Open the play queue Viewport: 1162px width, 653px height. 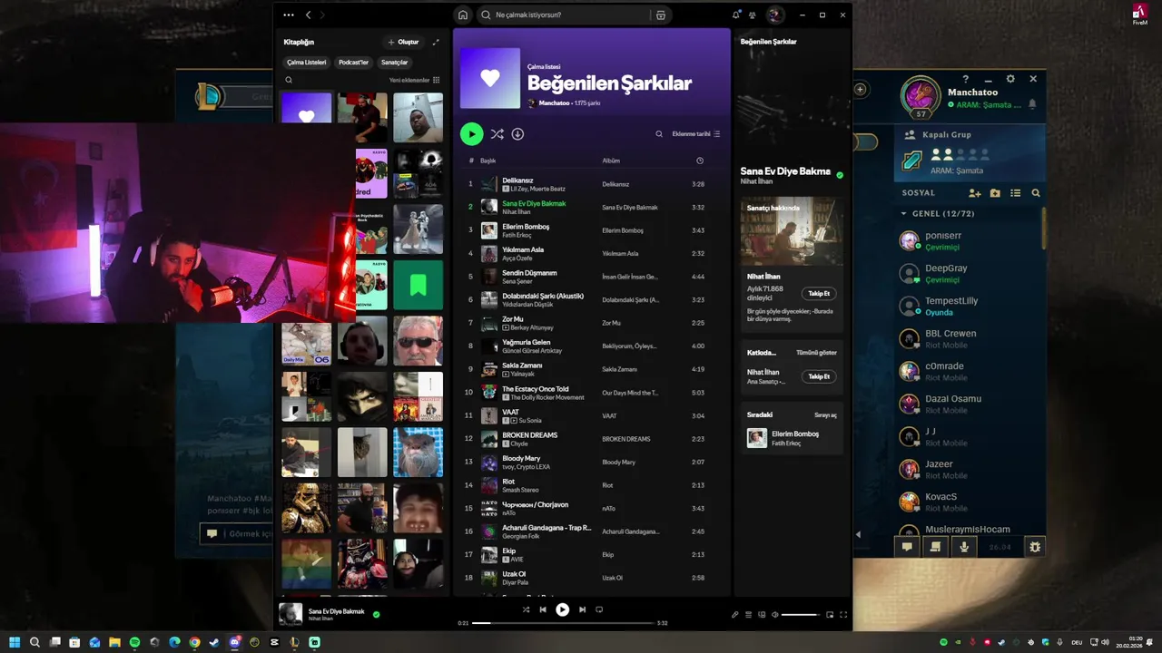tap(749, 615)
